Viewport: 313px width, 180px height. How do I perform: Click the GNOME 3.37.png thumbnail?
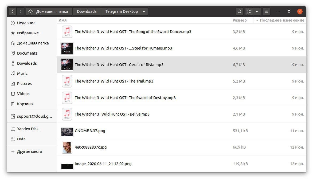[x=67, y=132]
